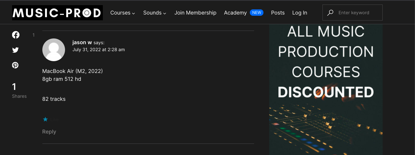Screen dimensions: 415x155
Task: Click the 'MacBook Air (M2, 2022)' text
Action: pyautogui.click(x=73, y=71)
